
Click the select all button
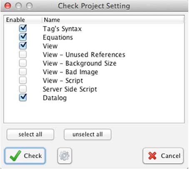pos(30,134)
